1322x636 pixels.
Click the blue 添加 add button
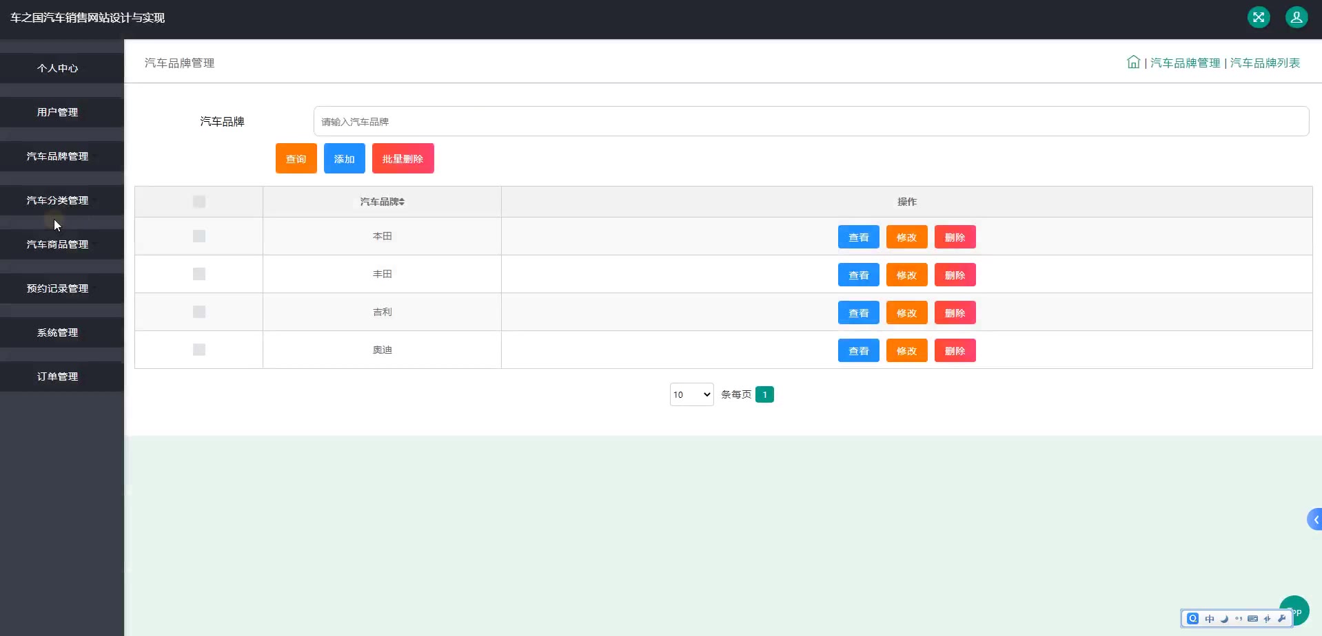click(x=345, y=158)
